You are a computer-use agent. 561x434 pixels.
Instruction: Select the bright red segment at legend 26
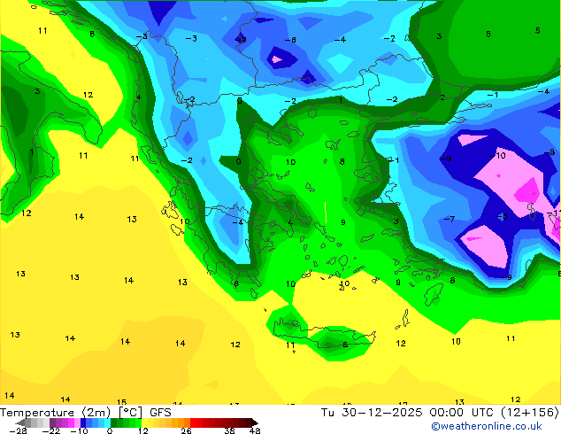pos(193,422)
